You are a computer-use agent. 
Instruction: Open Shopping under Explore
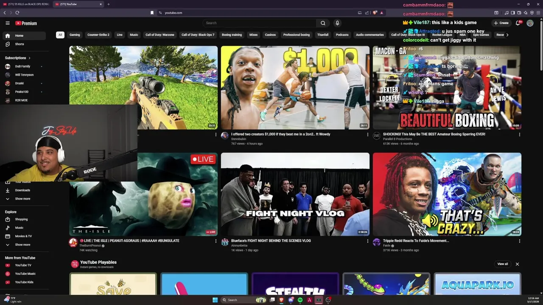[25, 219]
